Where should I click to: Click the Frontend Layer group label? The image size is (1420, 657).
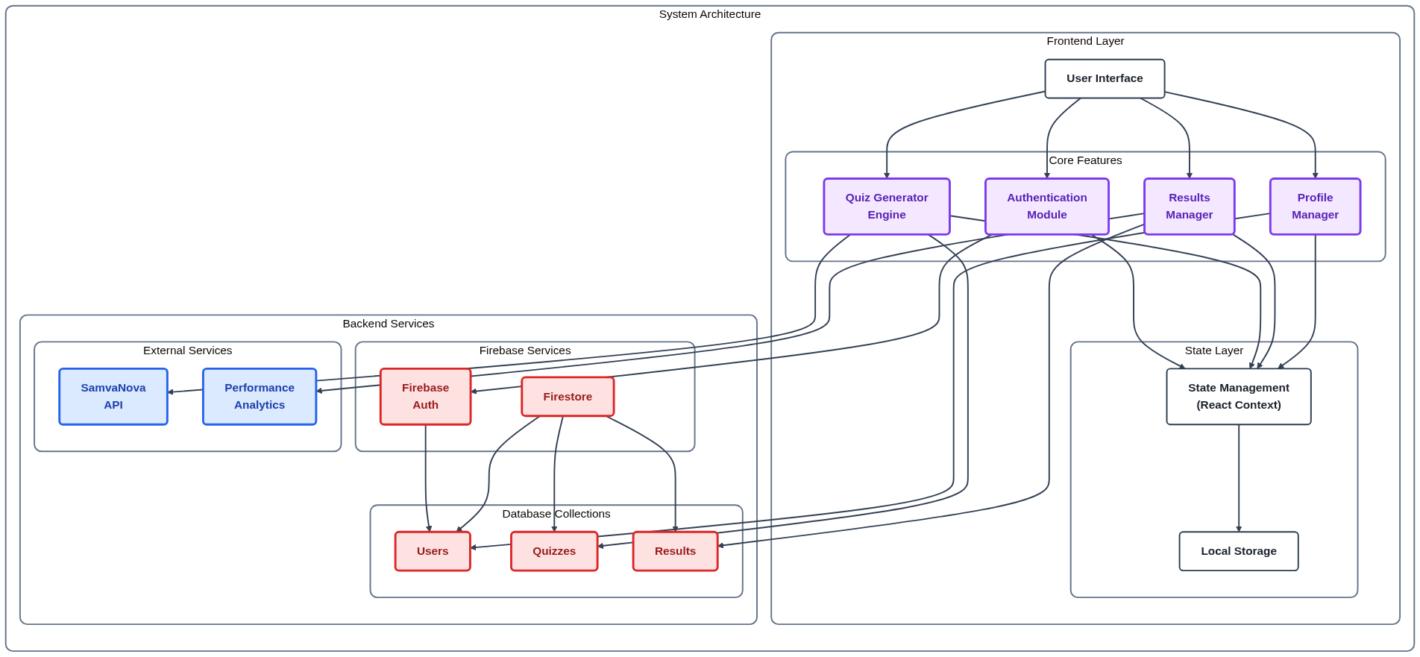pos(1084,41)
